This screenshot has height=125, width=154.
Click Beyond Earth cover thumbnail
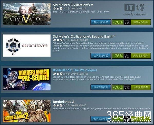tap(27, 46)
